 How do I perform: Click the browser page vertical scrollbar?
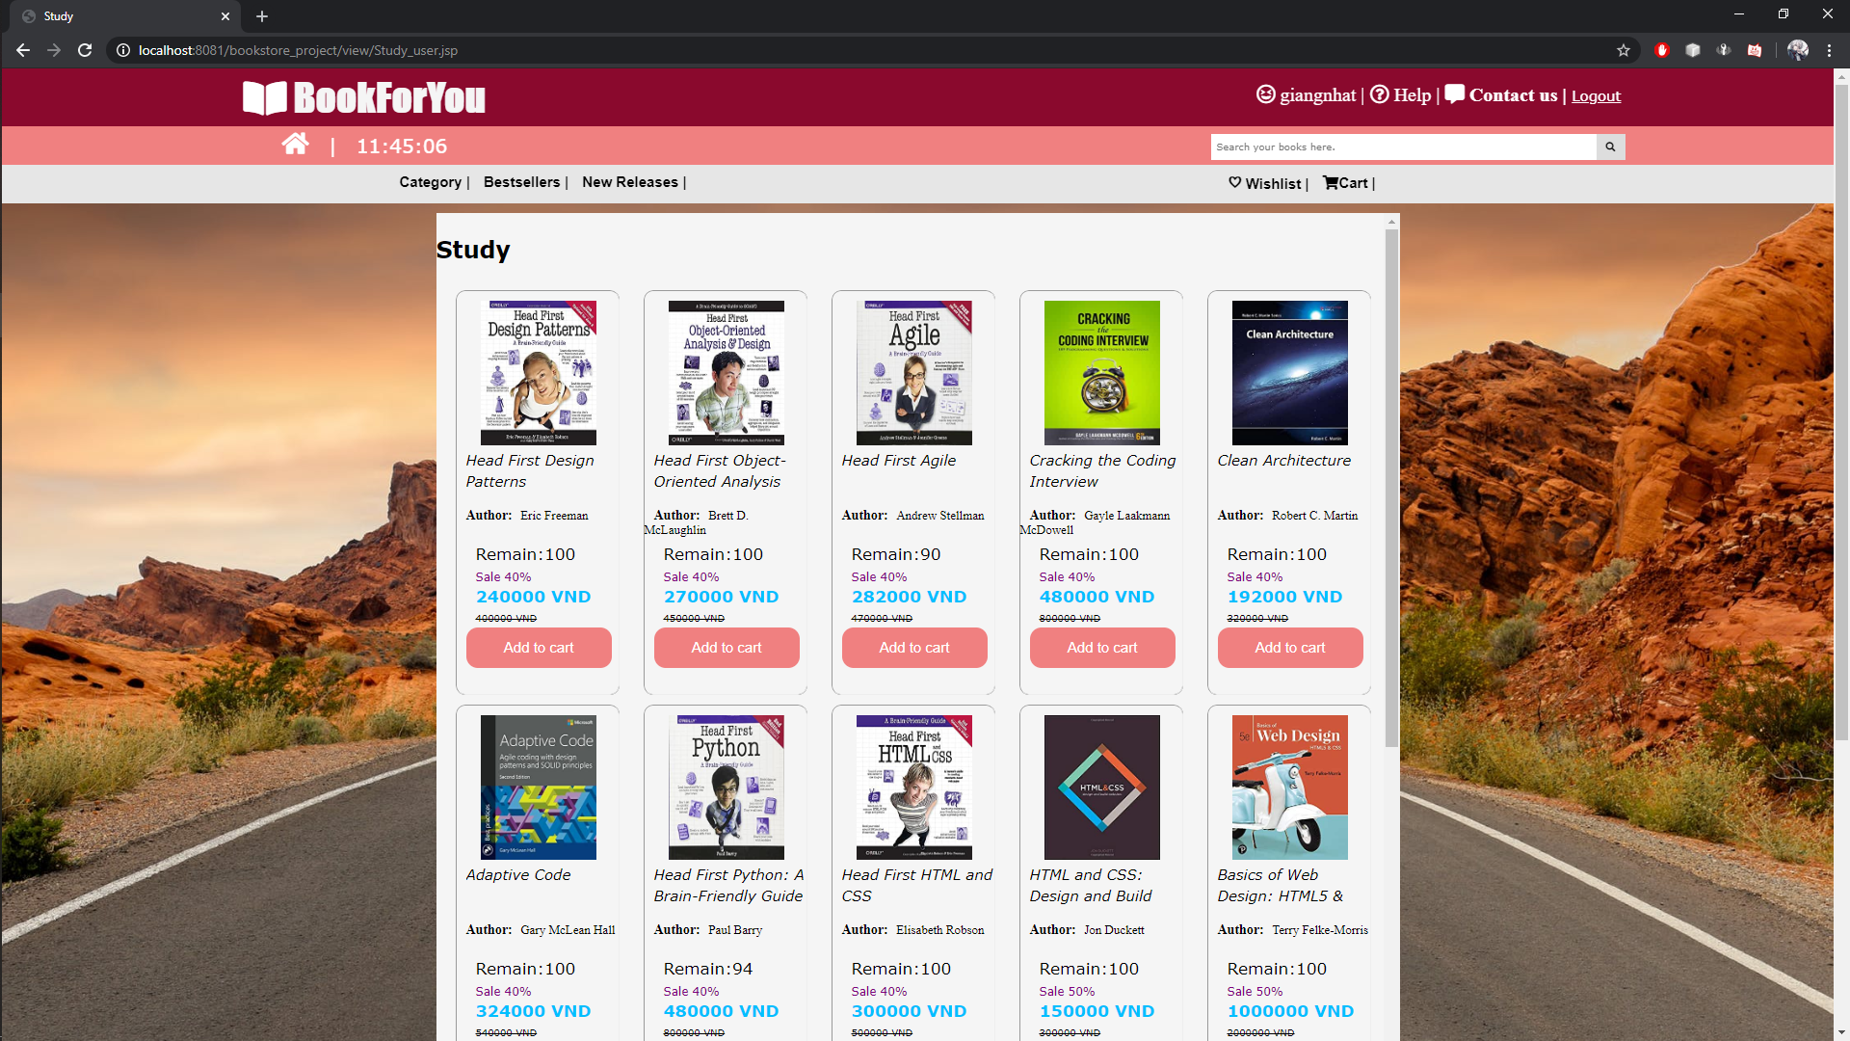(1841, 414)
